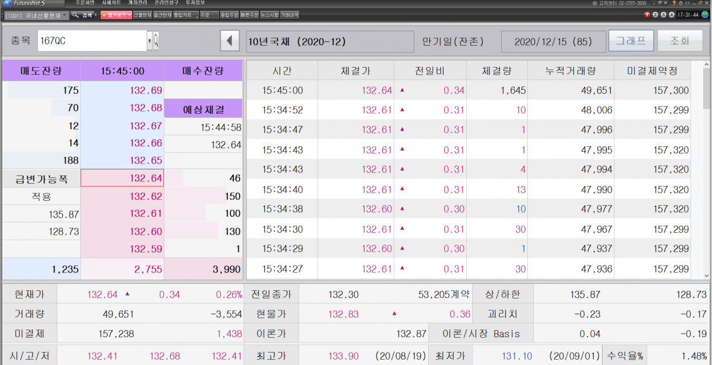This screenshot has height=365, width=712.
Task: Open the 계좌관리 menu
Action: tap(137, 3)
